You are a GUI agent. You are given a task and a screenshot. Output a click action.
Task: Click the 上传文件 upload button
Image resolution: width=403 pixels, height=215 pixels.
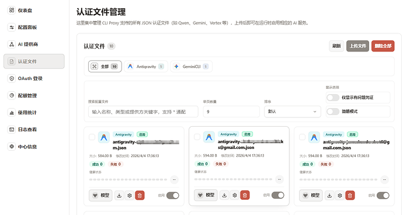357,46
